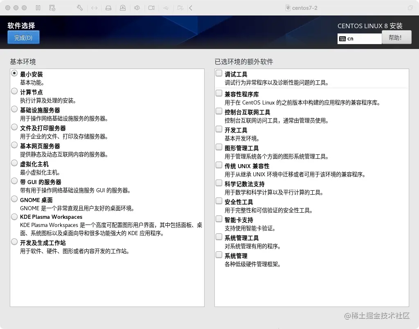Click the 帮助! help button
The height and width of the screenshot is (329, 419).
tap(396, 37)
